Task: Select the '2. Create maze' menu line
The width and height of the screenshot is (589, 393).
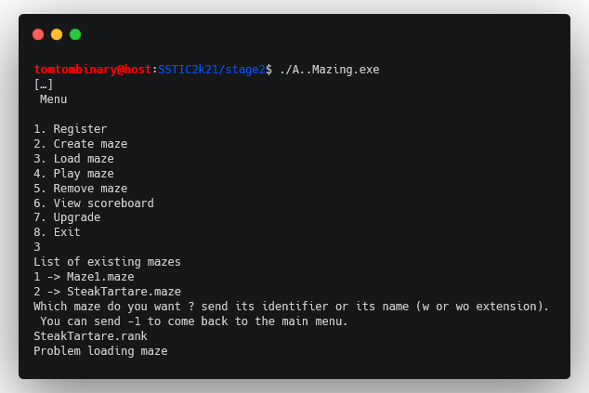Action: point(81,144)
